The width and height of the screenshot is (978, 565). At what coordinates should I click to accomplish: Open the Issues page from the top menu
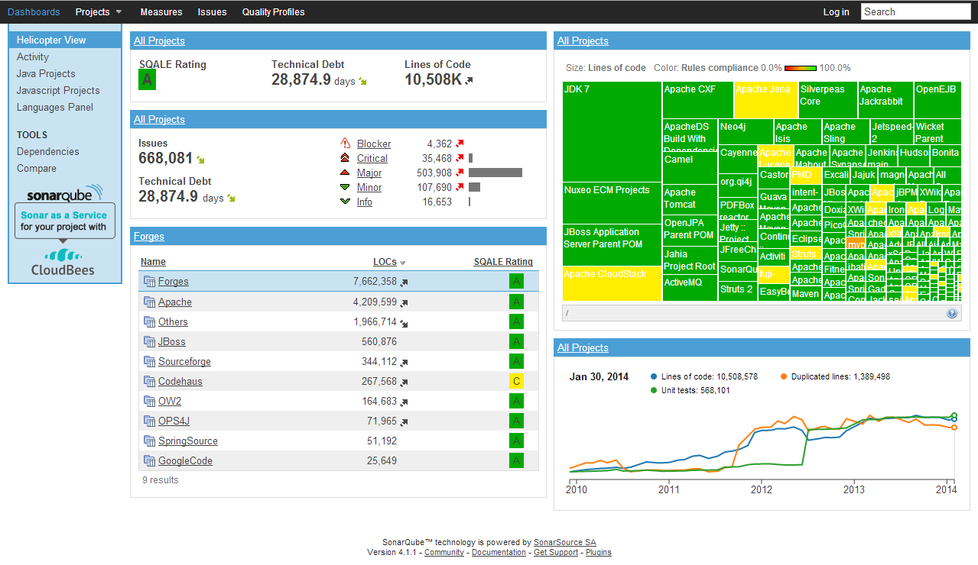point(212,11)
